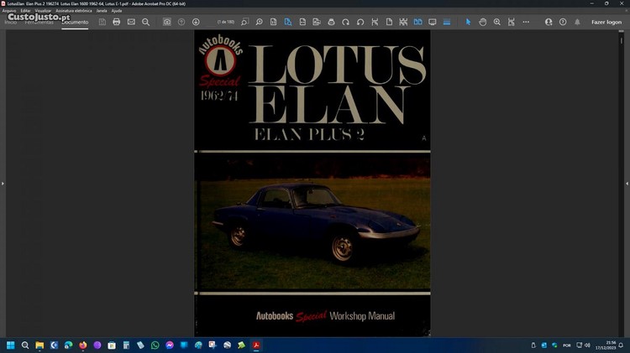The height and width of the screenshot is (353, 630).
Task: Expand the right tools pane
Action: click(x=627, y=183)
